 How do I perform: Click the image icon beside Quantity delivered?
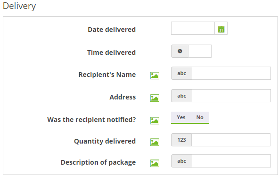(155, 142)
